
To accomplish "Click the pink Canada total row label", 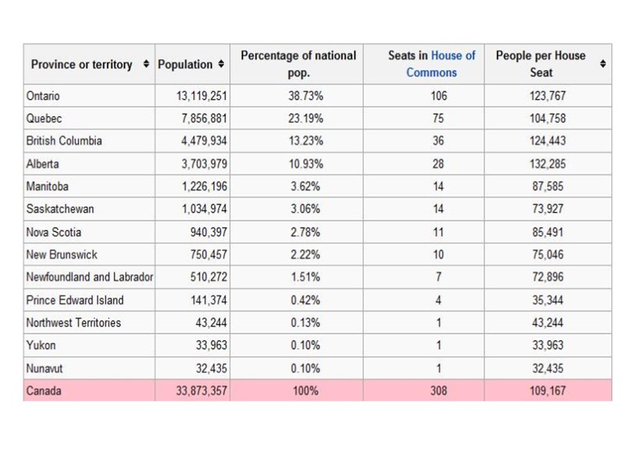I will coord(44,391).
